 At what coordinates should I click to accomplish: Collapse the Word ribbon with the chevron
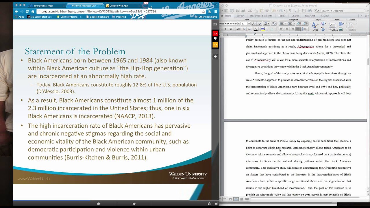click(x=361, y=16)
